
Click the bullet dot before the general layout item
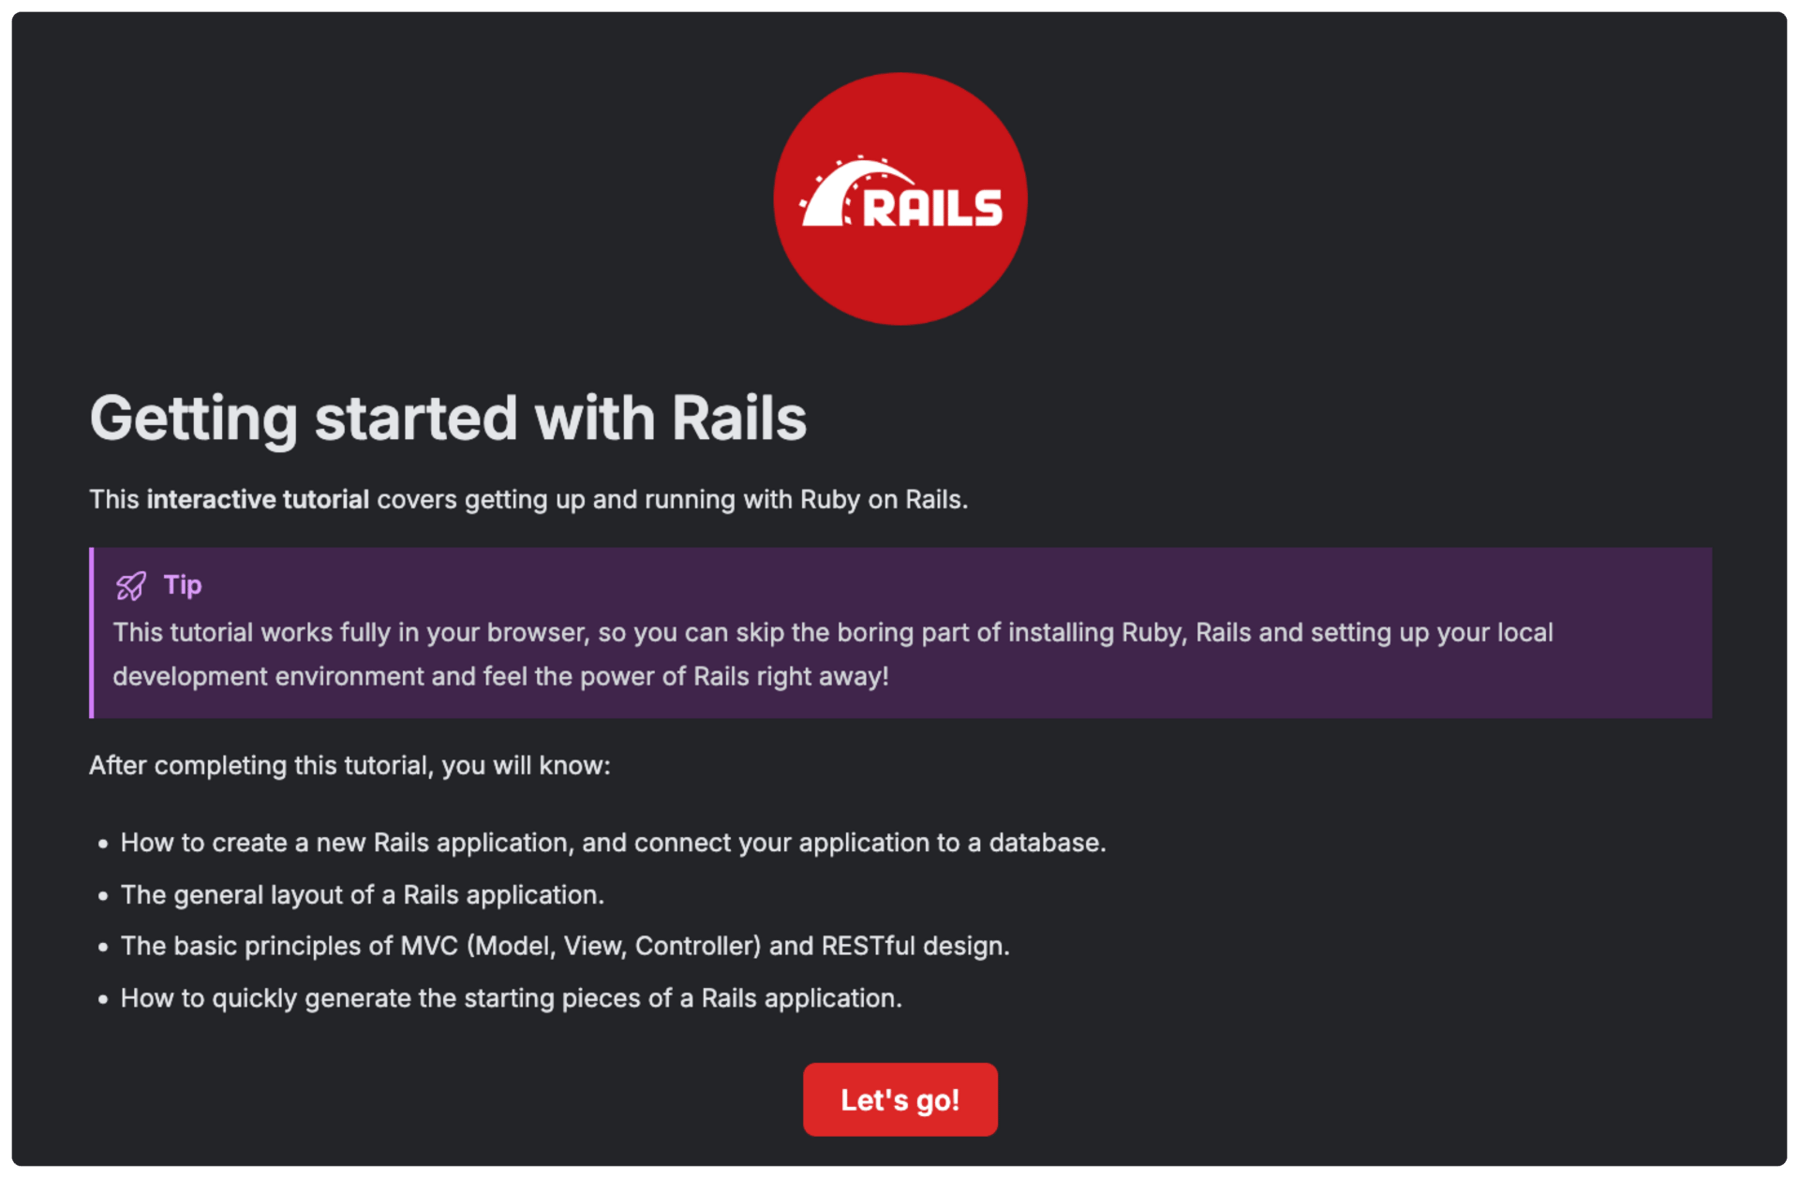(103, 895)
